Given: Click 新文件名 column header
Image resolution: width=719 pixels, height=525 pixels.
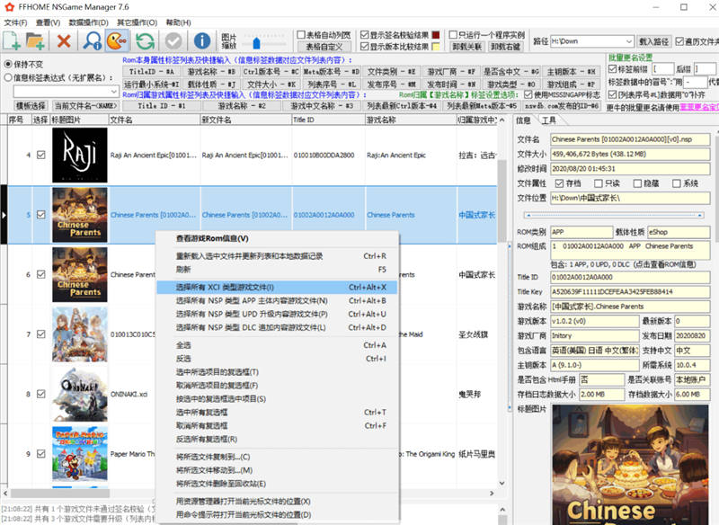Looking at the screenshot, I should click(x=245, y=120).
